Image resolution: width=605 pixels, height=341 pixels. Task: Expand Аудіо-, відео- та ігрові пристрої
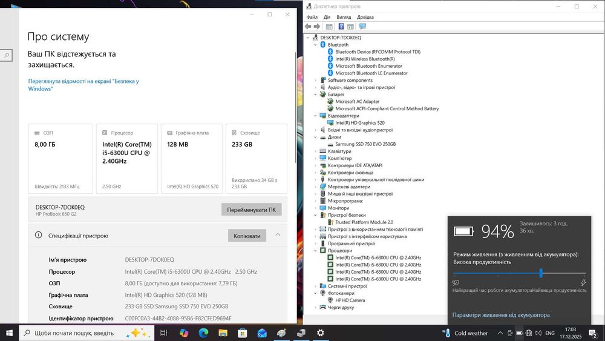tap(315, 87)
